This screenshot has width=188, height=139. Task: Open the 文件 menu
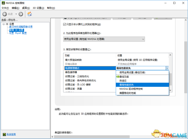[x=5, y=8]
